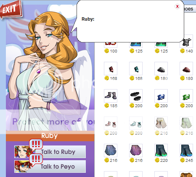The height and width of the screenshot is (177, 196).
Task: Select the striped black-and-white shirt item
Action: 186,42
